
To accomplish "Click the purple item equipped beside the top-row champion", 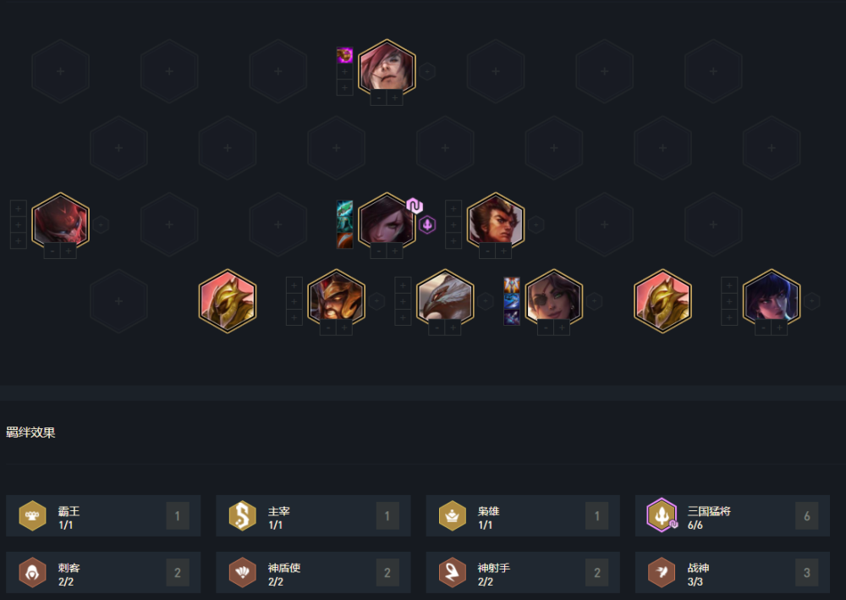I will 345,55.
